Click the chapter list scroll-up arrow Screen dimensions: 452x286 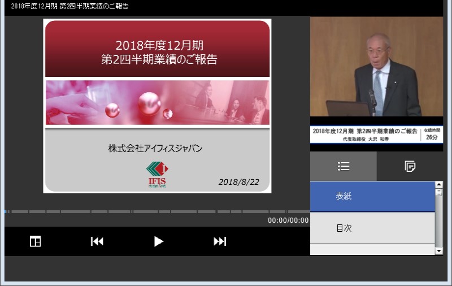pos(439,184)
